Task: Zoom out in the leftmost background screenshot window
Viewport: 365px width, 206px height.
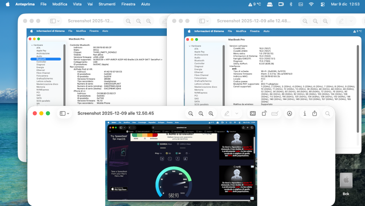Action: pyautogui.click(x=128, y=21)
